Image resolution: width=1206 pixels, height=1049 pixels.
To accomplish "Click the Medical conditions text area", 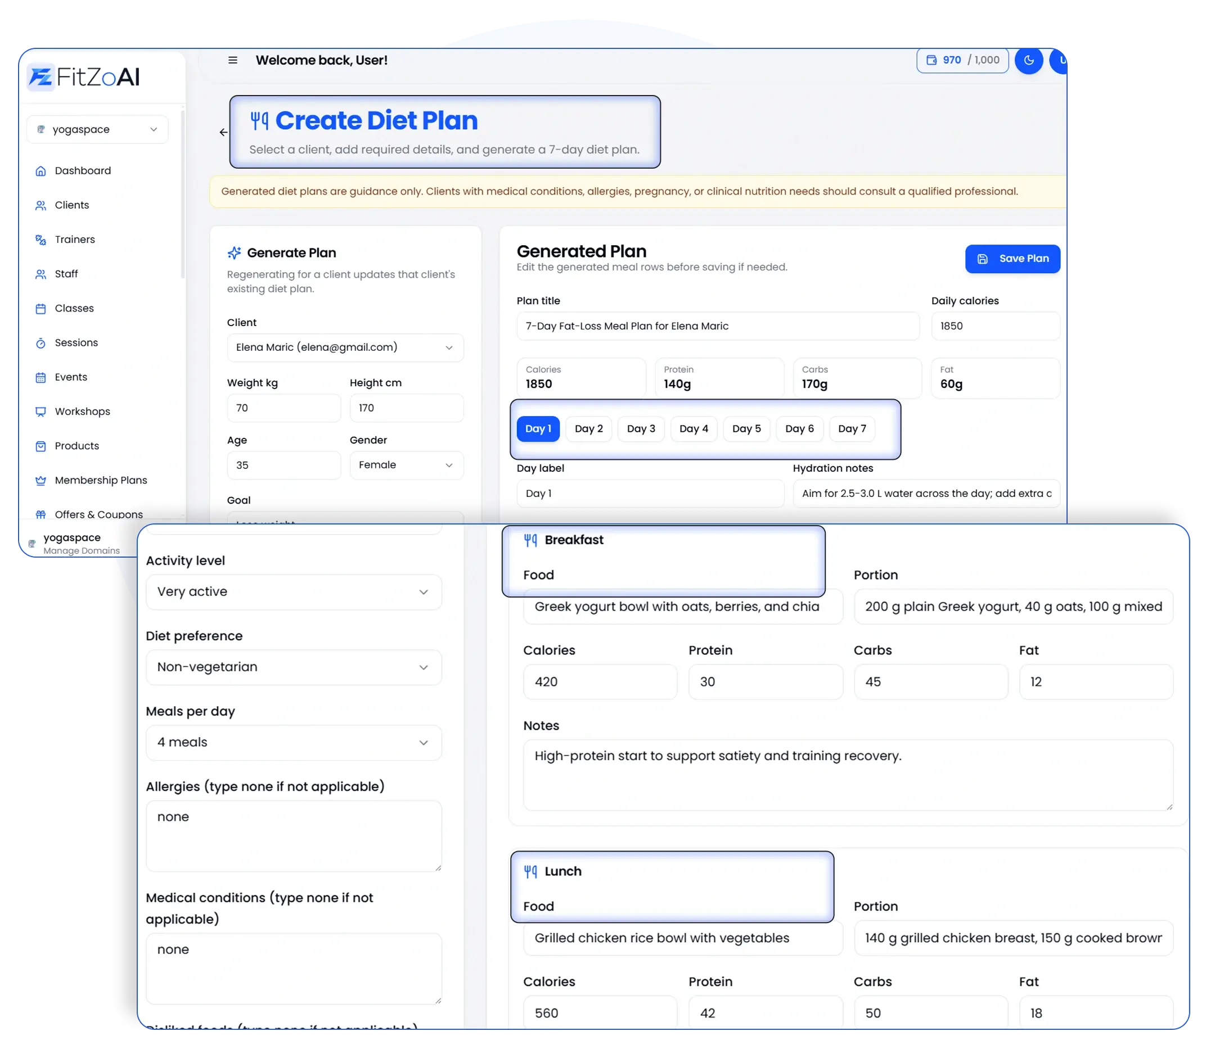I will [x=294, y=969].
